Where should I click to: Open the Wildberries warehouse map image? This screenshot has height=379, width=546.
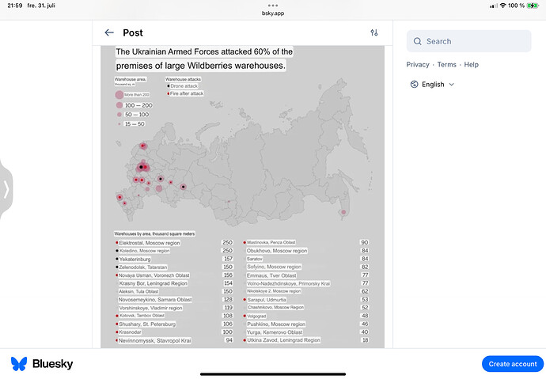pos(242,197)
